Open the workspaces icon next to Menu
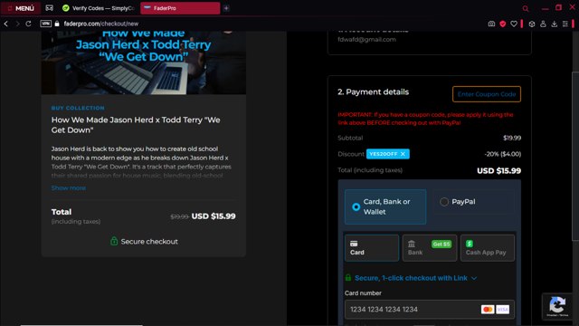The width and height of the screenshot is (579, 326). [49, 8]
